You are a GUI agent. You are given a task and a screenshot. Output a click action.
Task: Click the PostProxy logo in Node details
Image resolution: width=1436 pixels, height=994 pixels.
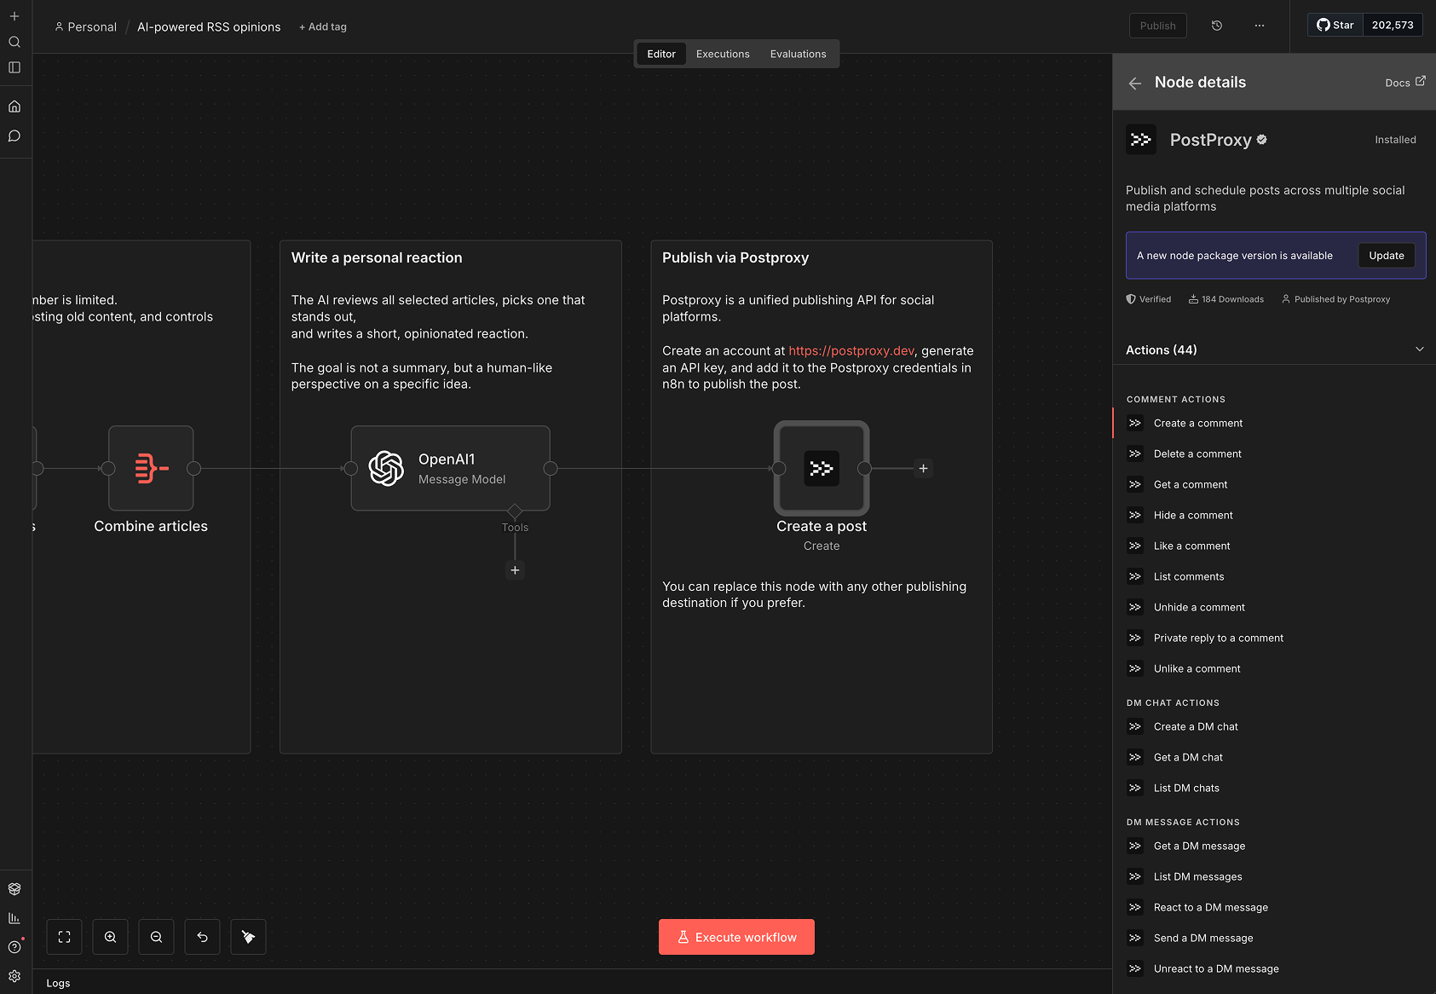[x=1141, y=140]
